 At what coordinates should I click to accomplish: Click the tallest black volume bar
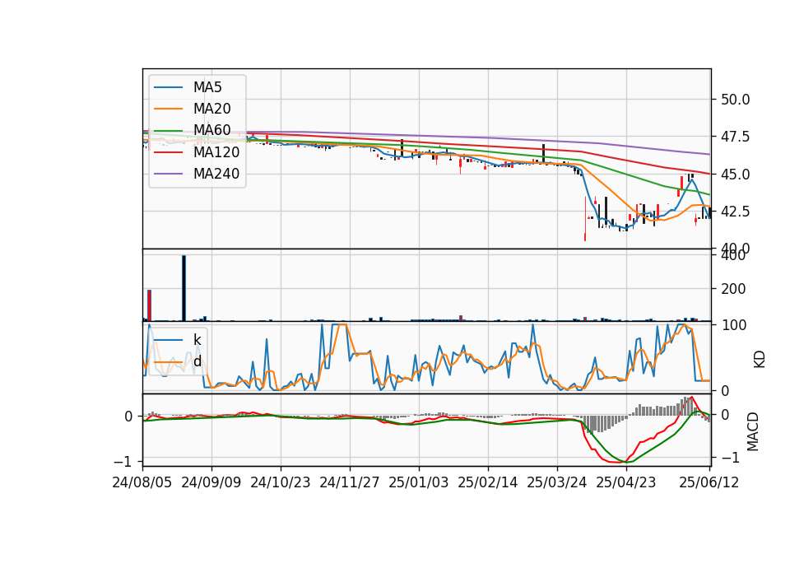click(184, 288)
